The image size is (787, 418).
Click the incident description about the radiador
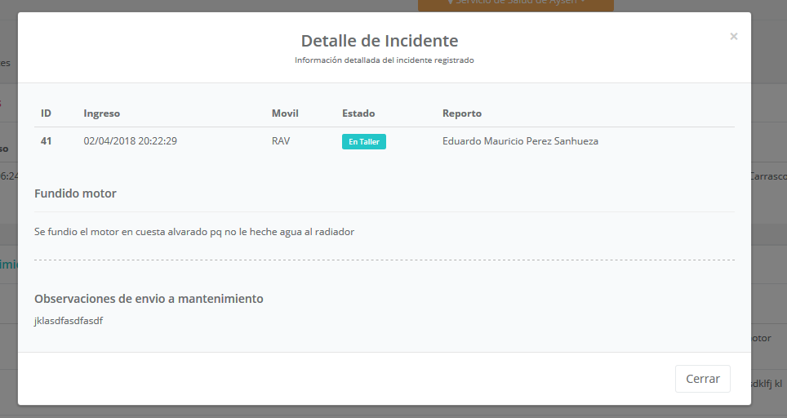pos(194,232)
